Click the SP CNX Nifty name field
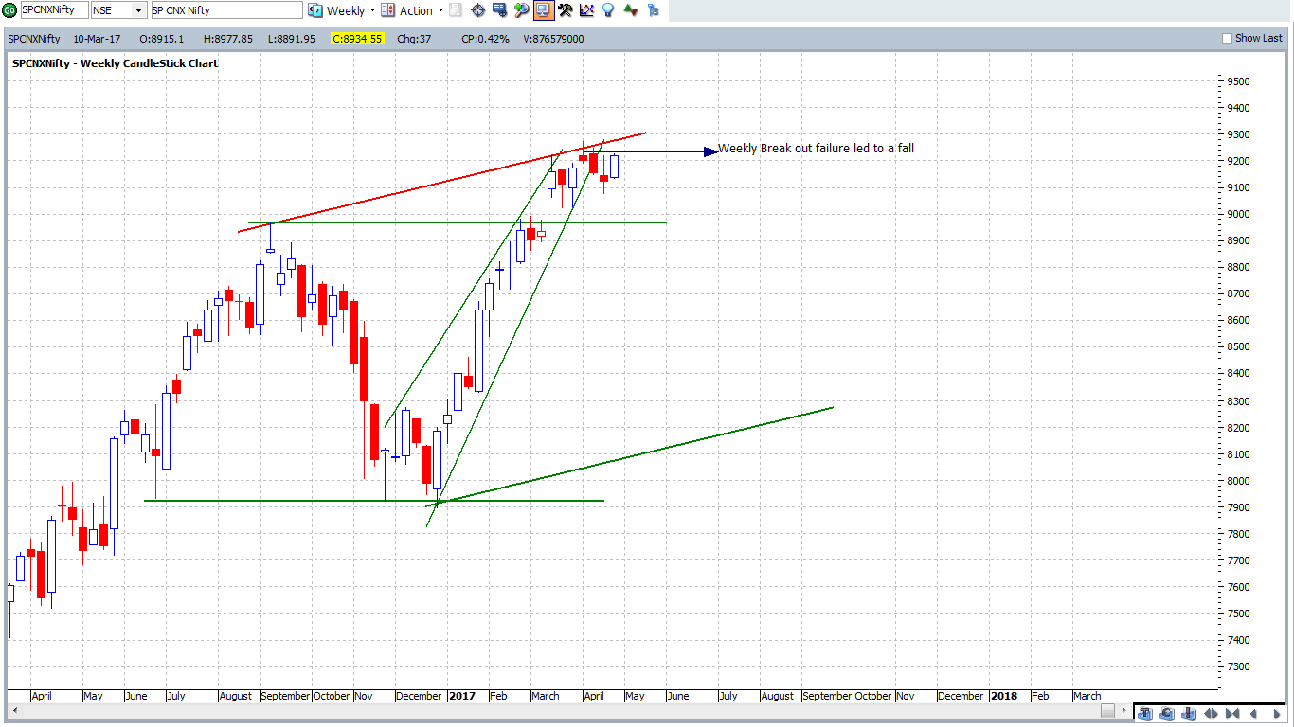Screen dimensions: 1294x727 [x=225, y=10]
